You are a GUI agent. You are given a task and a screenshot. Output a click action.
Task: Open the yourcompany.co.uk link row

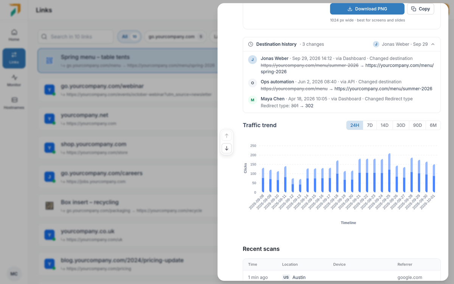click(128, 235)
